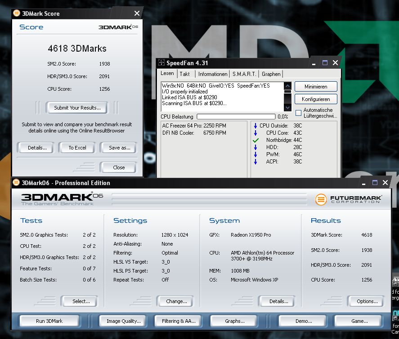Click the Close button in score window

pos(119,167)
